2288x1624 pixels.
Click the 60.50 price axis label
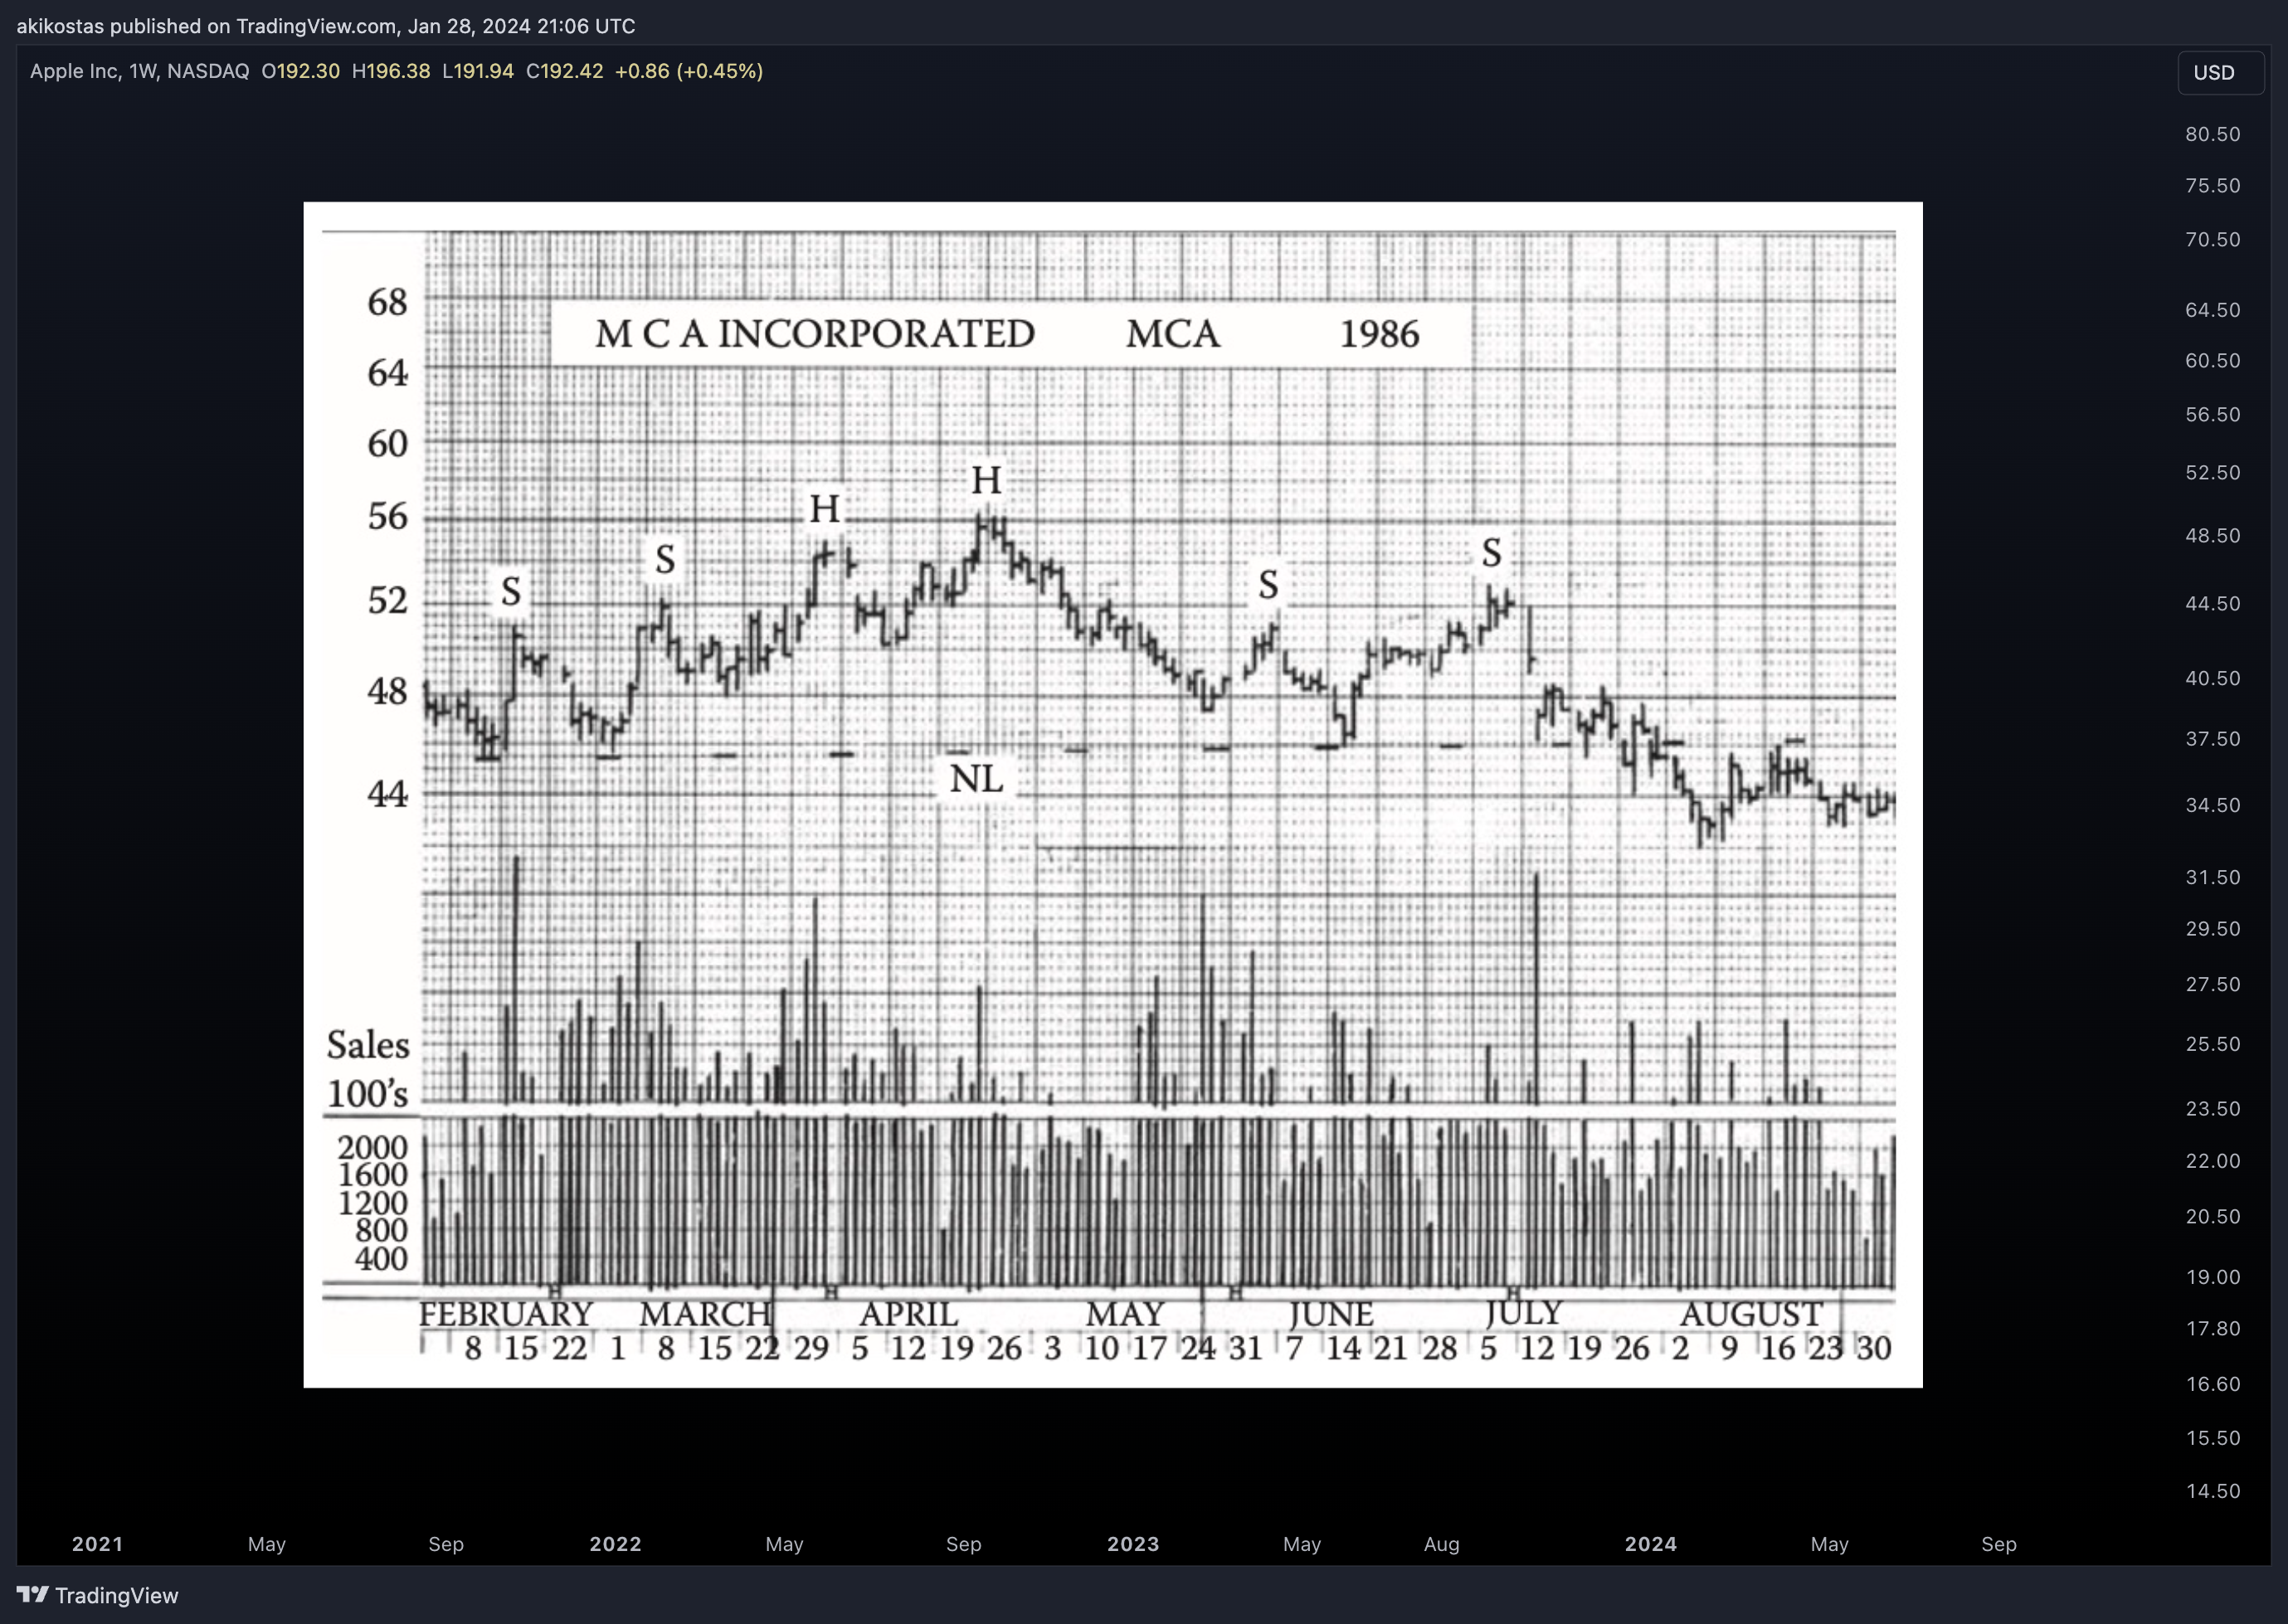(x=2212, y=360)
